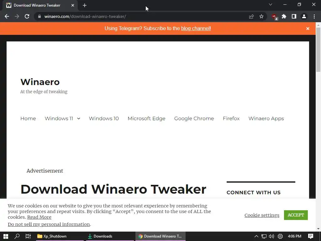Open the volume speaker tray icon

click(x=271, y=236)
